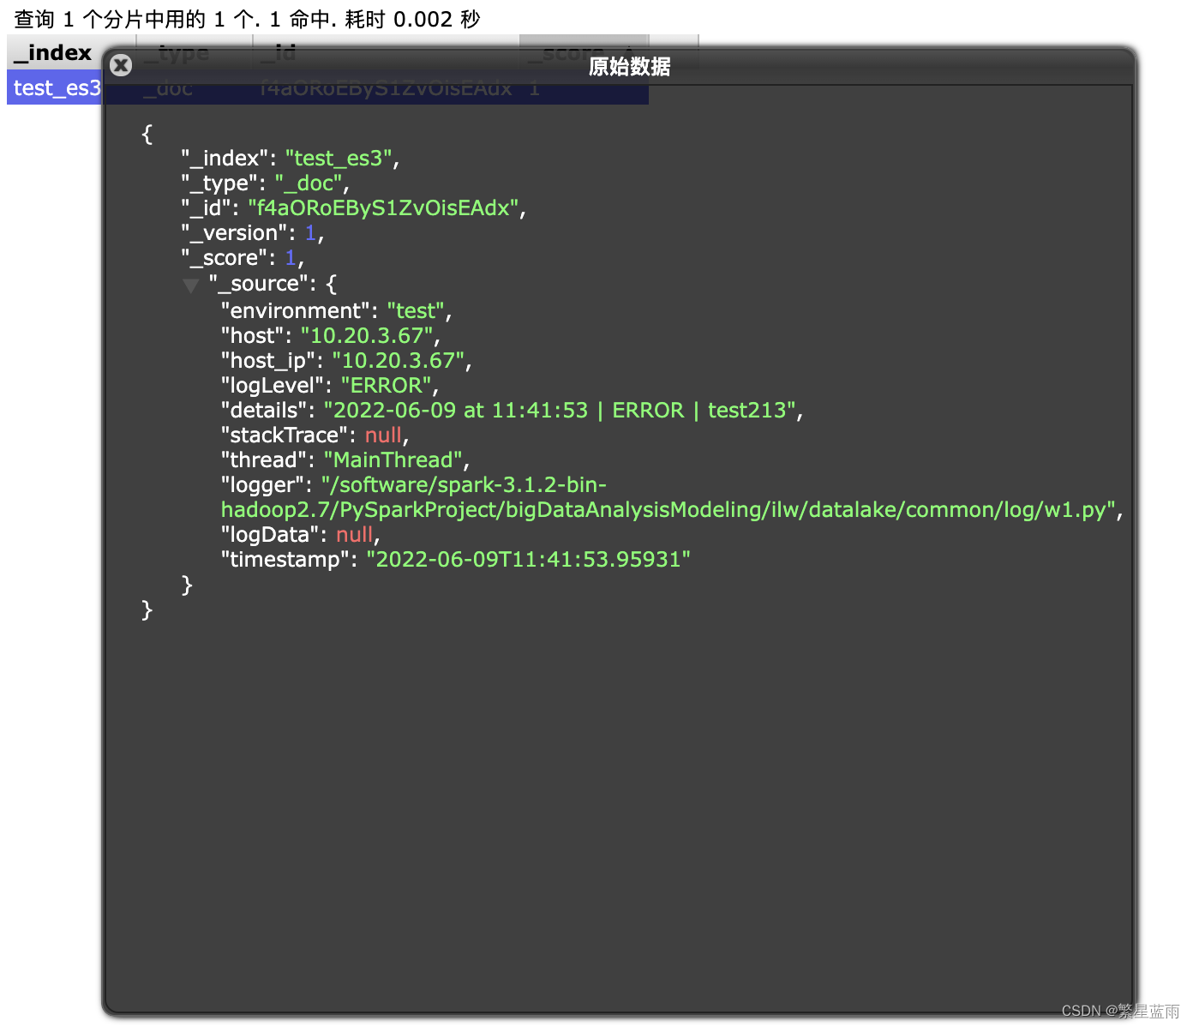Click the "timestamp" value 2022-06-09T11:41:53.95931
The width and height of the screenshot is (1193, 1027).
point(529,560)
